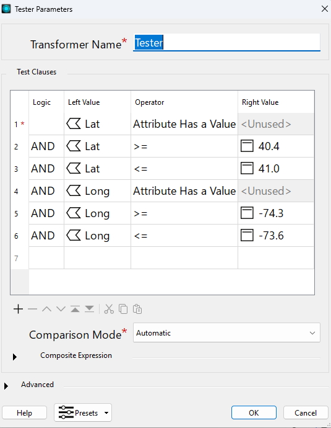Image resolution: width=331 pixels, height=428 pixels.
Task: Open the Comparison Mode dropdown
Action: pyautogui.click(x=226, y=332)
